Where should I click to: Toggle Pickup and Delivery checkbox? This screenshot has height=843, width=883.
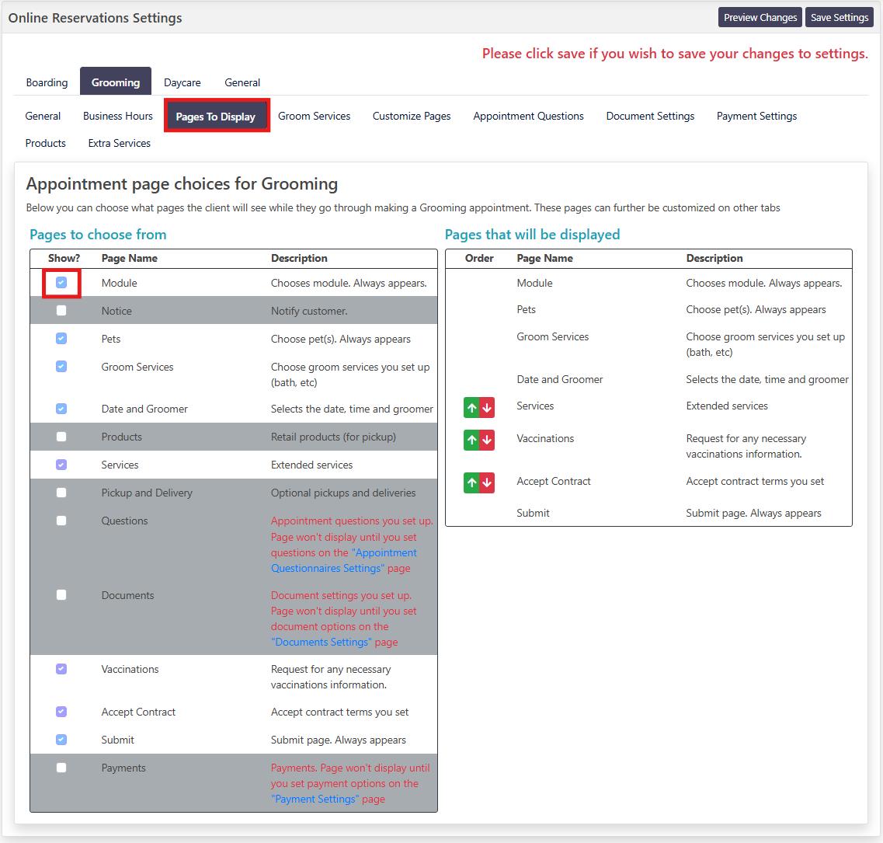click(x=61, y=493)
